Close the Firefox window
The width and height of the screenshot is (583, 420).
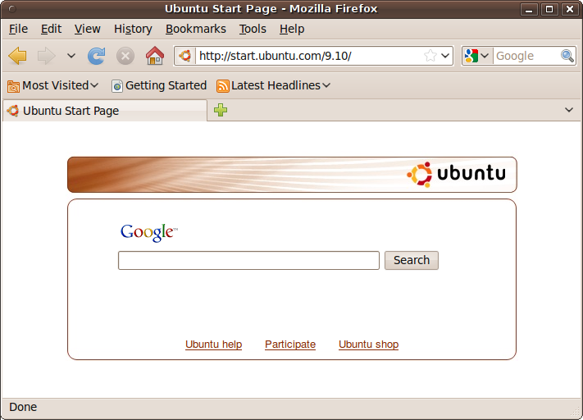tap(570, 9)
